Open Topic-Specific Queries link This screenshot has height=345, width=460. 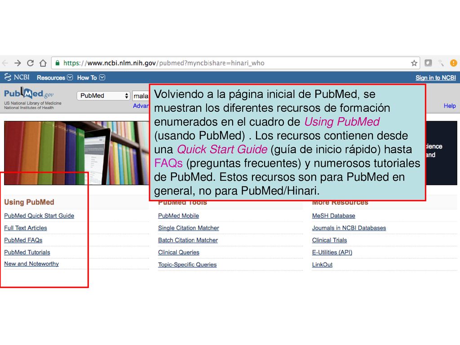187,265
